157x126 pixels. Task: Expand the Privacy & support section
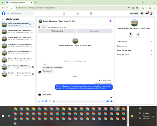click(x=134, y=55)
